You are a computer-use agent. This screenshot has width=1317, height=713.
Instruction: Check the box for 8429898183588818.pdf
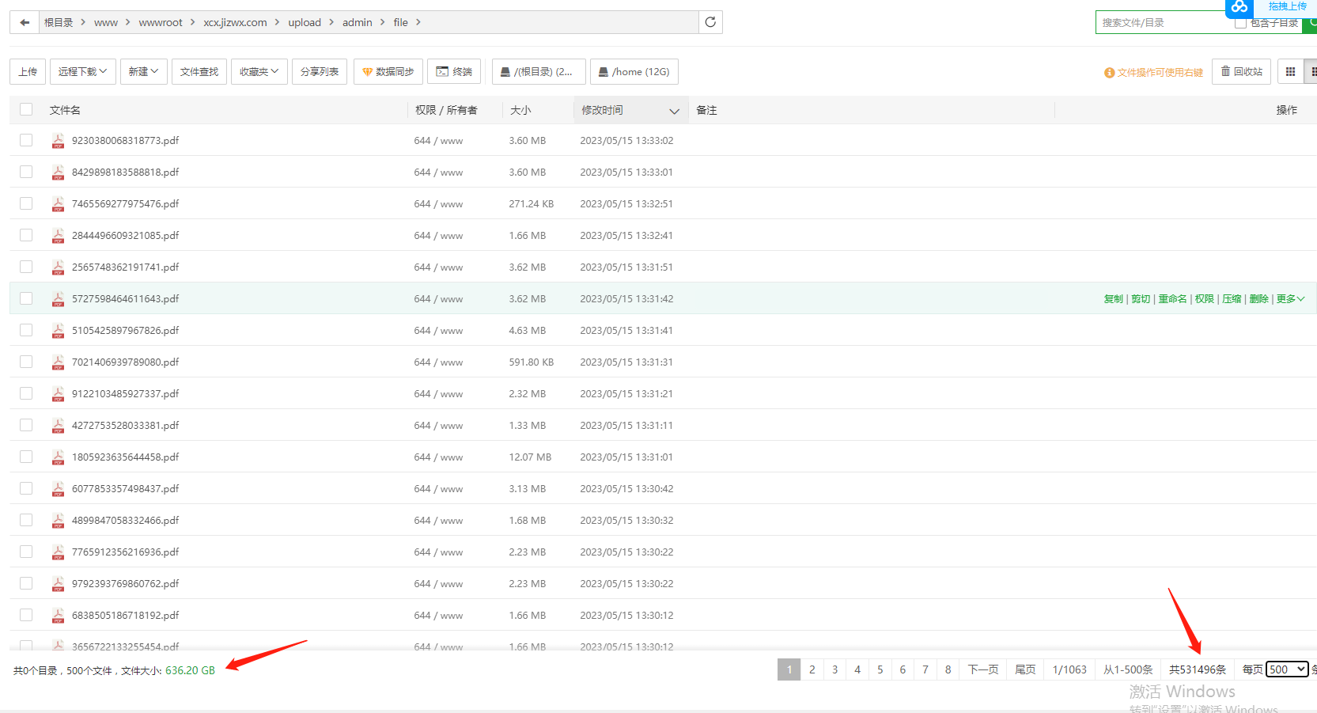click(x=26, y=172)
